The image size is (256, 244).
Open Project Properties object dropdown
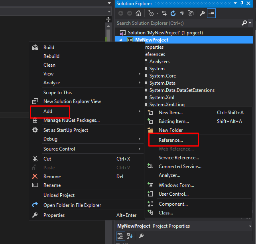click(x=250, y=226)
